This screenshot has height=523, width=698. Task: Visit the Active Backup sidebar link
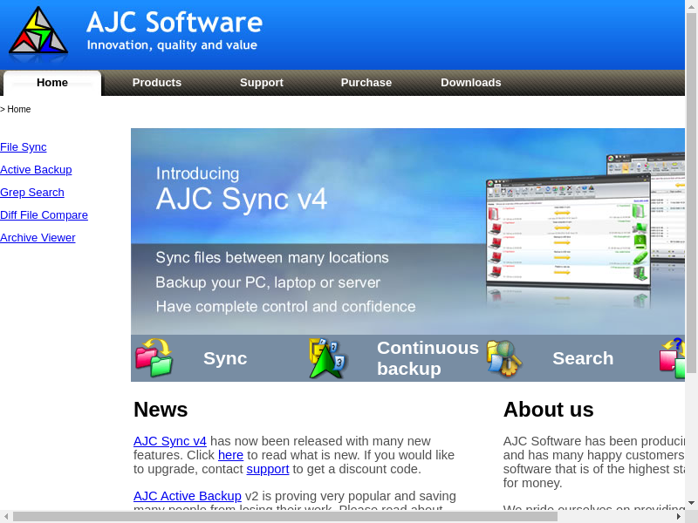coord(36,170)
